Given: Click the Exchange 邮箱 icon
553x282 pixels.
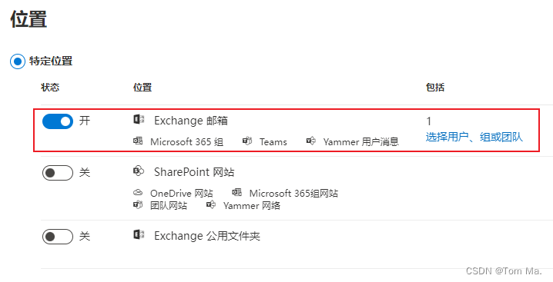Looking at the screenshot, I should tap(139, 120).
